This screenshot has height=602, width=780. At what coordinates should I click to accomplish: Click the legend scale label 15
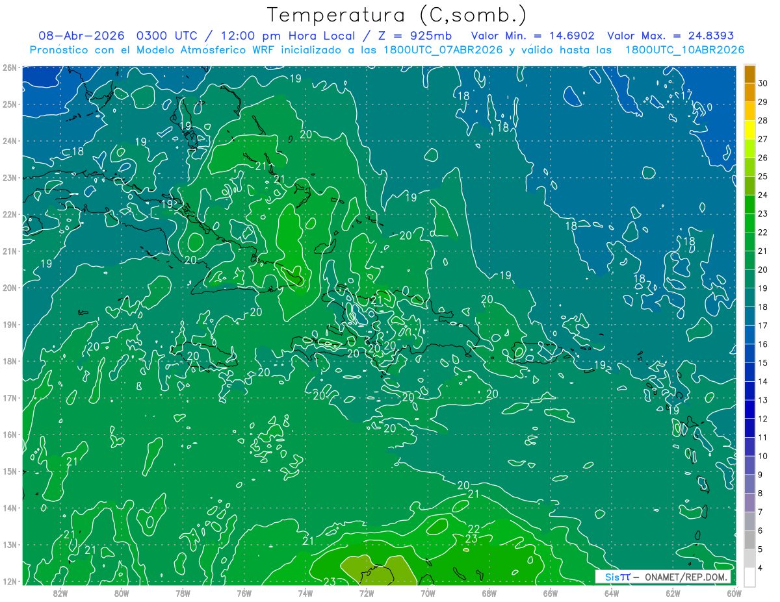tap(763, 362)
